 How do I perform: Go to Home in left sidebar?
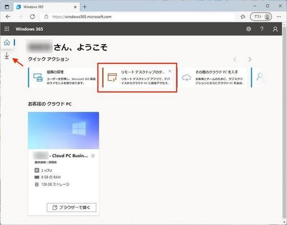[x=7, y=43]
